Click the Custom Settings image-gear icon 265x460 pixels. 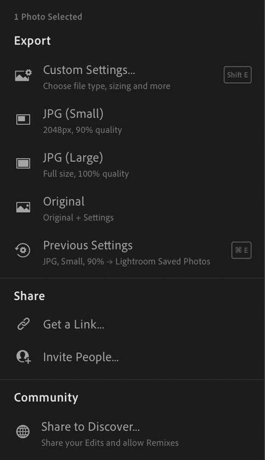coord(23,75)
